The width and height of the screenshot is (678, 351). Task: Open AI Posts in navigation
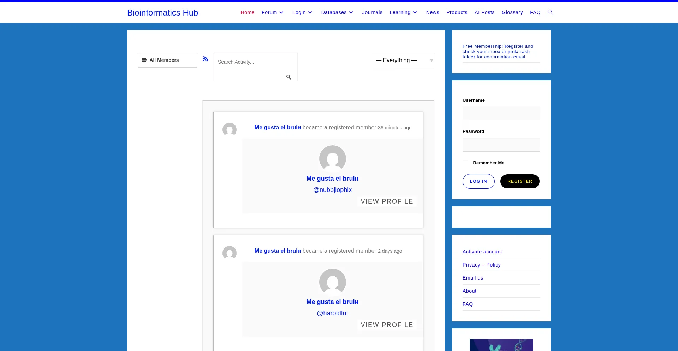tap(484, 12)
